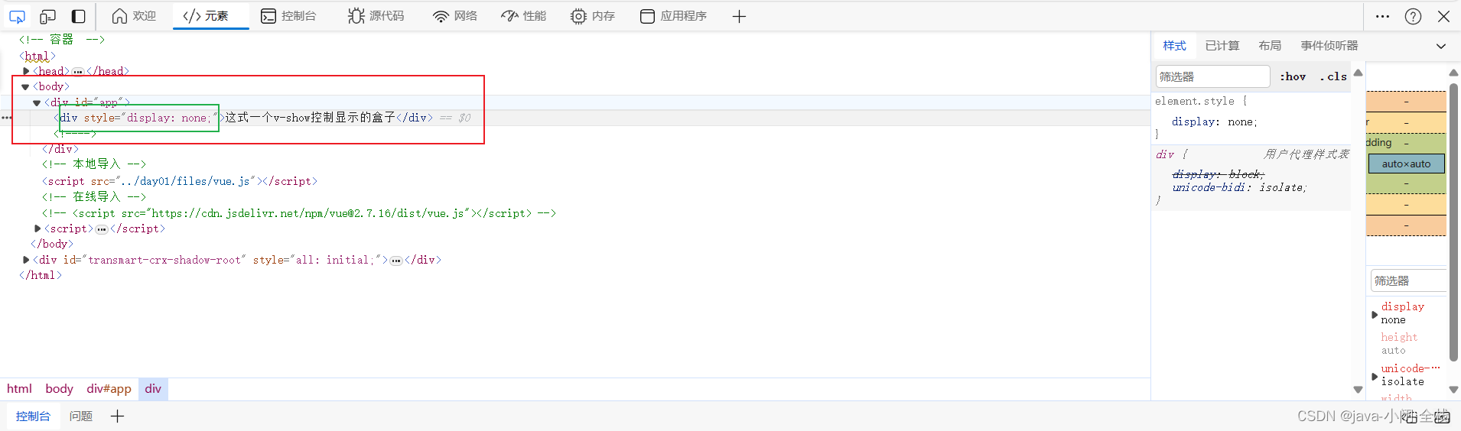
Task: Open the 源代码 (Sources) tab
Action: point(376,16)
